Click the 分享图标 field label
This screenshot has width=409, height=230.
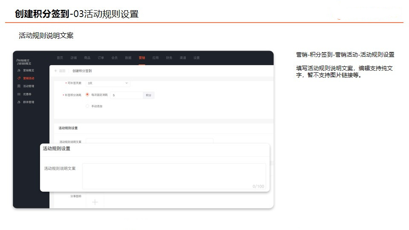[76, 196]
